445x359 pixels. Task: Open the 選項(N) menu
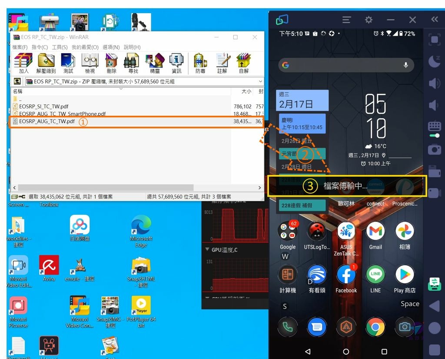tap(111, 47)
